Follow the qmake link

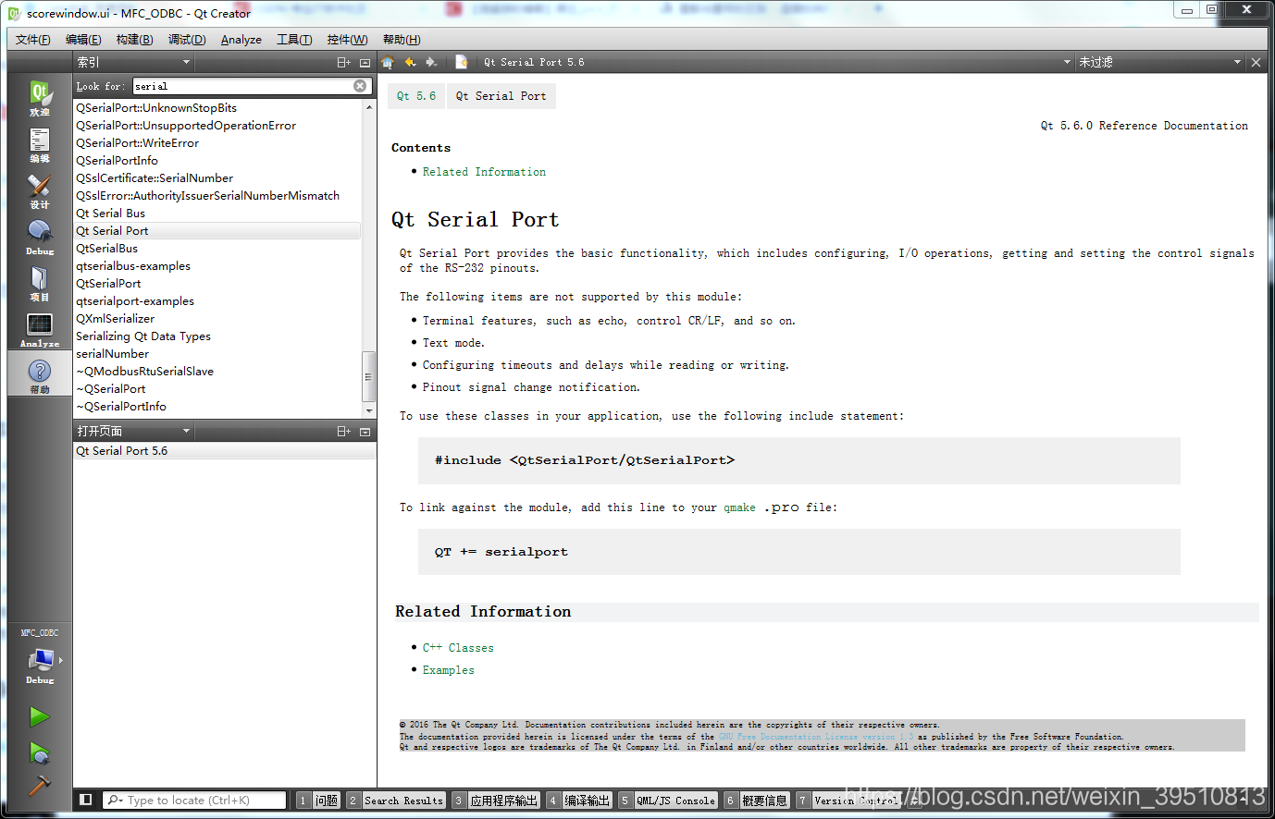(739, 507)
